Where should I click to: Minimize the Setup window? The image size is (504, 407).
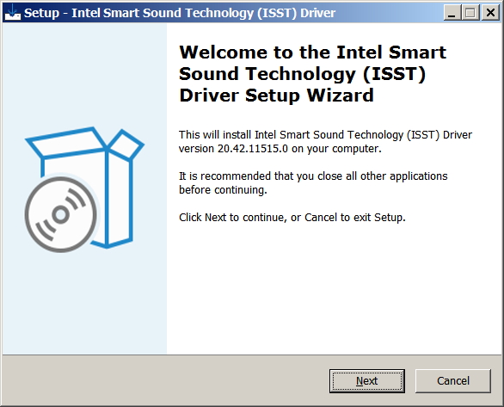point(452,13)
